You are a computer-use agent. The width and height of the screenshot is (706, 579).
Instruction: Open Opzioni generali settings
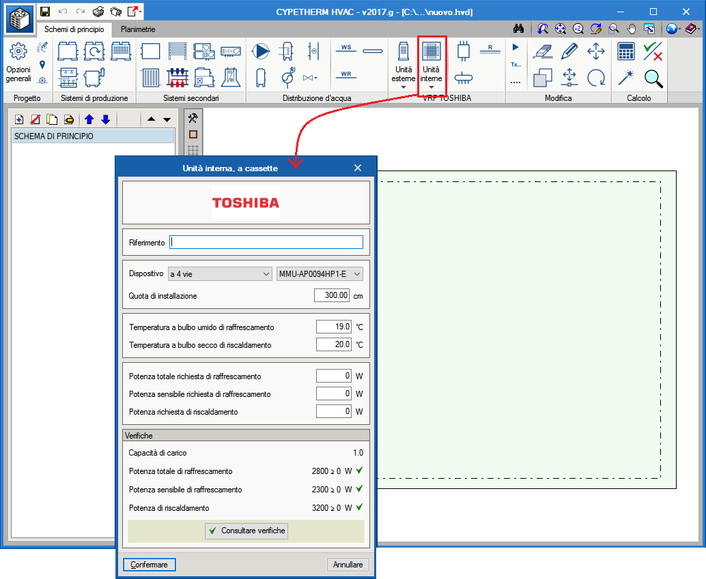point(18,63)
